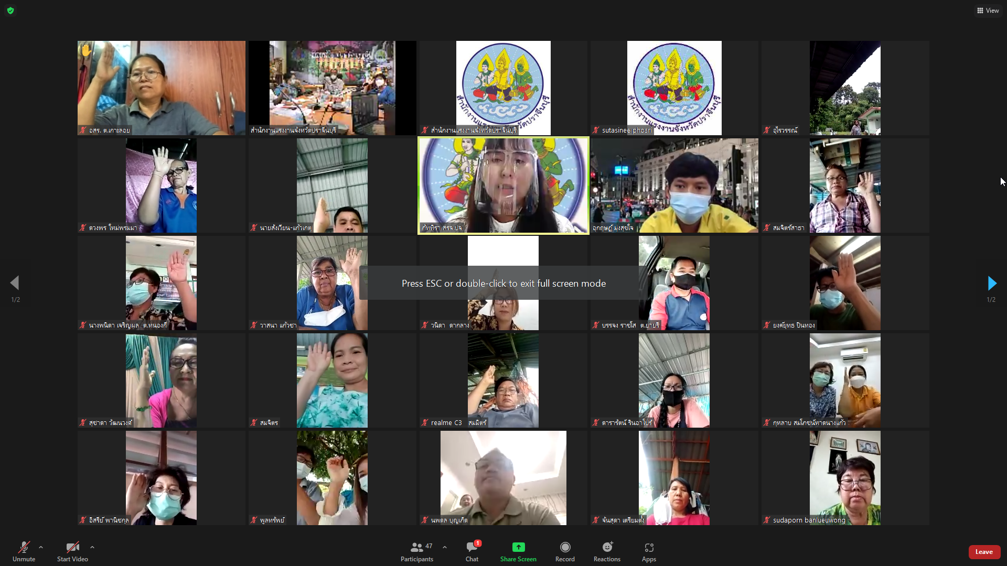Open the Reactions menu

pos(607,551)
